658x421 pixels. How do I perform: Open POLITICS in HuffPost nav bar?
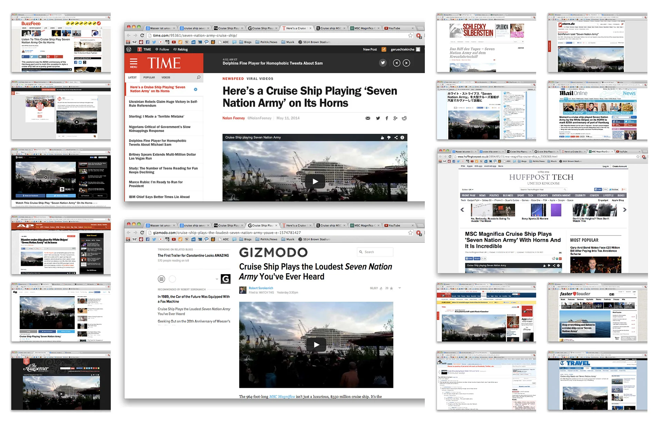click(x=494, y=196)
